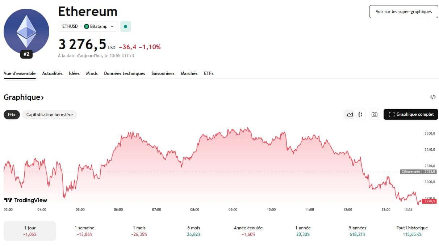This screenshot has height=246, width=439.
Task: Switch to Données techniques tab
Action: click(125, 73)
